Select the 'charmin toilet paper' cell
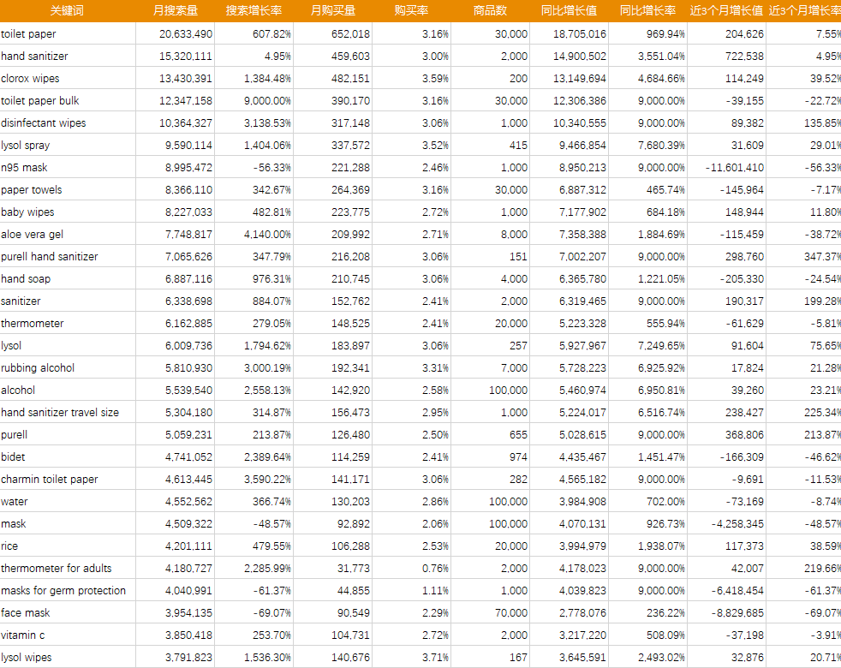 pyautogui.click(x=50, y=480)
